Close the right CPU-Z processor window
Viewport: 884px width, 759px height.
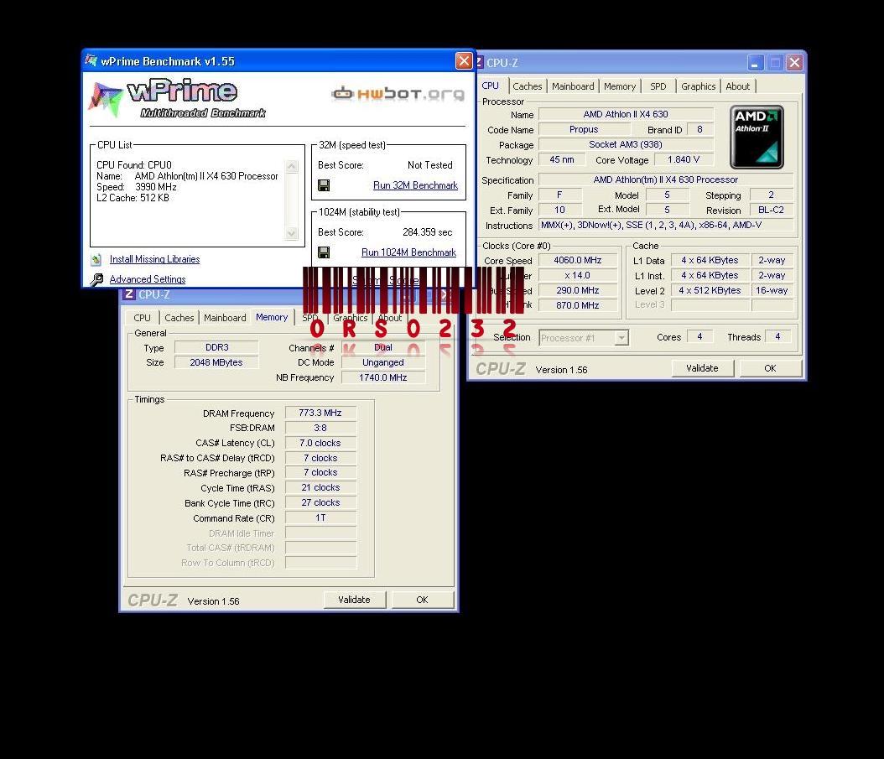click(x=794, y=62)
